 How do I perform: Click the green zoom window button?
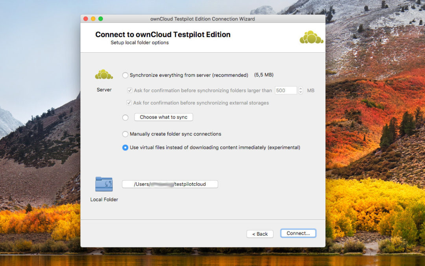point(101,19)
